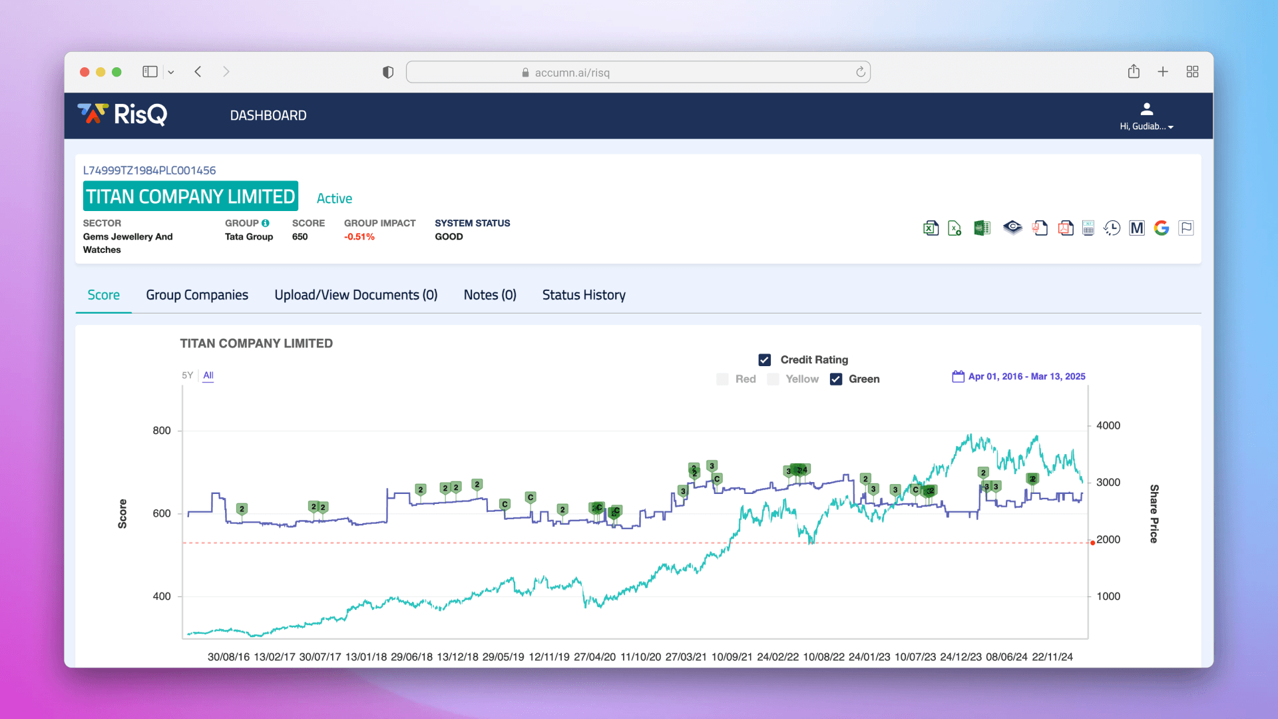This screenshot has width=1278, height=719.
Task: Switch to the Score tab
Action: pyautogui.click(x=104, y=295)
